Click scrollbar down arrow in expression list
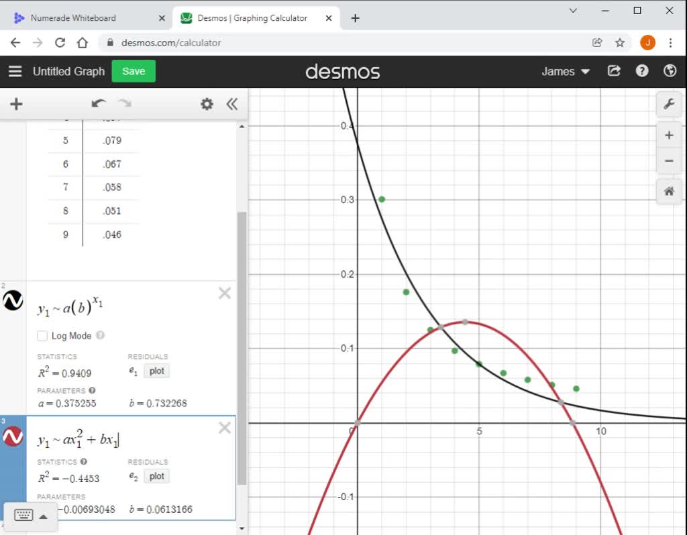Viewport: 687px width, 535px height. click(242, 528)
